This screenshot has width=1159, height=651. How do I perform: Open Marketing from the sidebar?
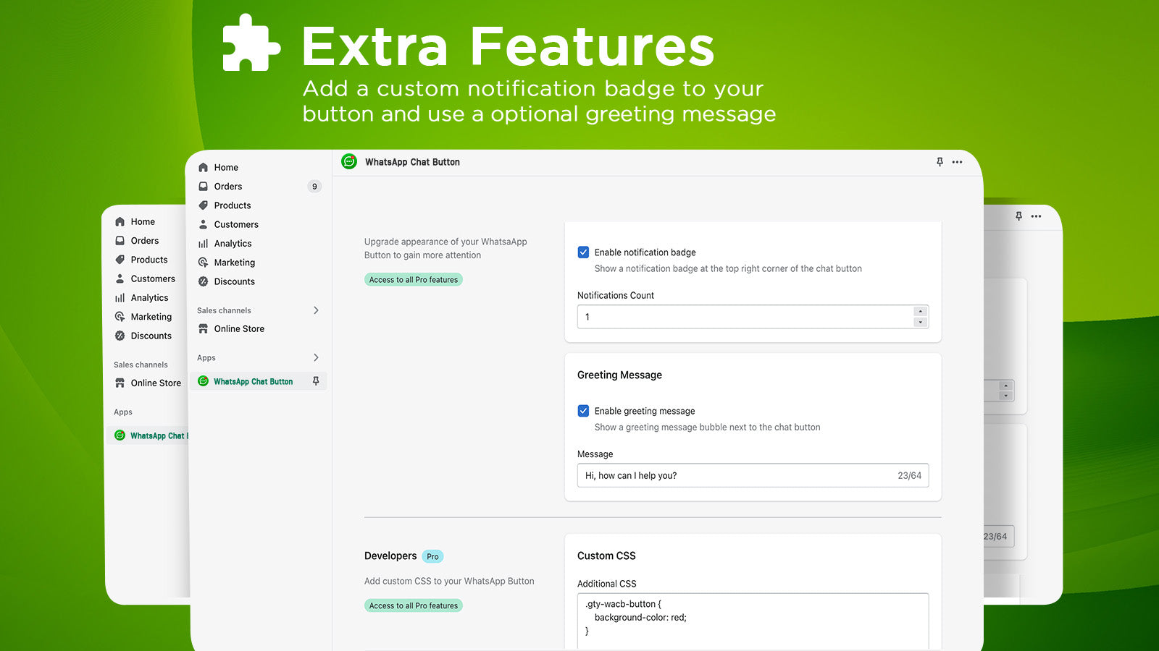204,262
